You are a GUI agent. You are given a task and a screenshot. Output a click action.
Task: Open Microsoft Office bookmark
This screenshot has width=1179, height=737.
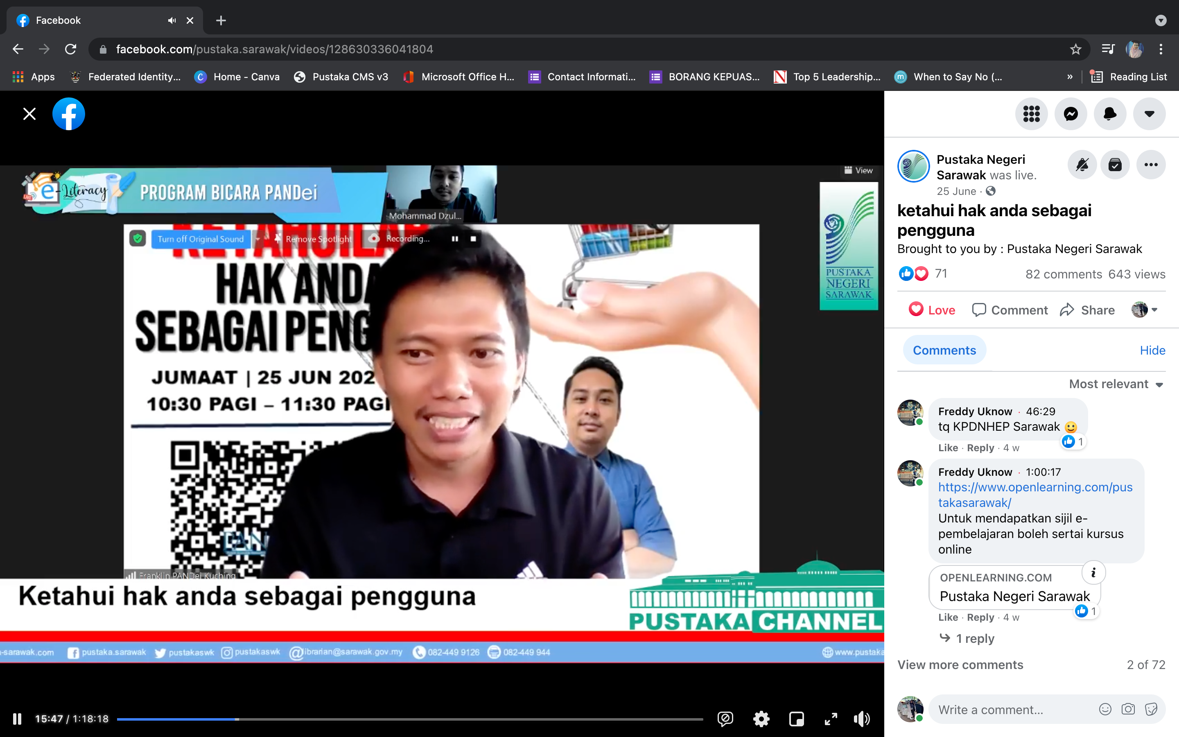tap(459, 77)
